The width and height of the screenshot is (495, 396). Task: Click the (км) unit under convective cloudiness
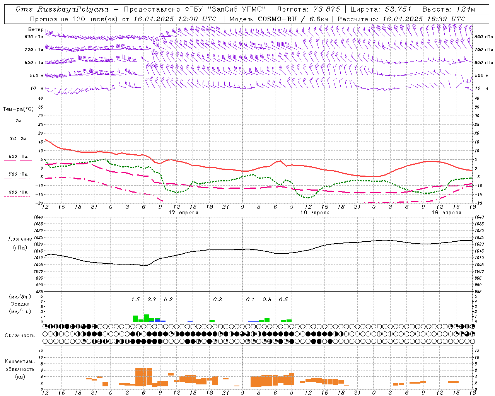(x=20, y=377)
